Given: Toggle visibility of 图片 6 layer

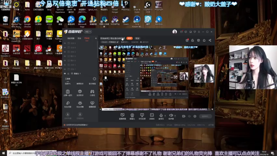Looking at the screenshot, I should coord(65,60).
